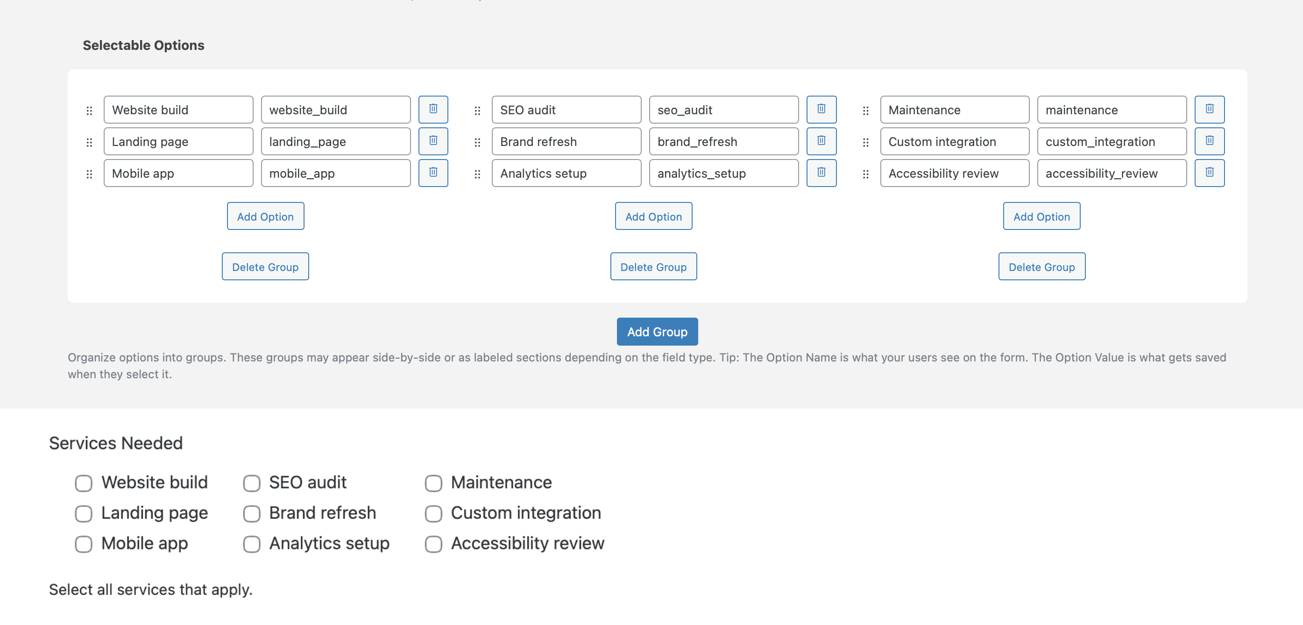
Task: Click the "seo_audit" value input field
Action: pos(723,109)
